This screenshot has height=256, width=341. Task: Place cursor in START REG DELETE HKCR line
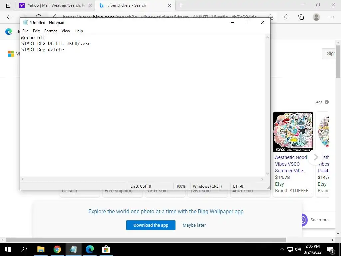56,43
